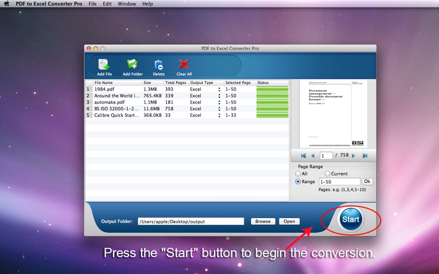This screenshot has height=274, width=439.
Task: Open the Edit menu
Action: coord(107,4)
